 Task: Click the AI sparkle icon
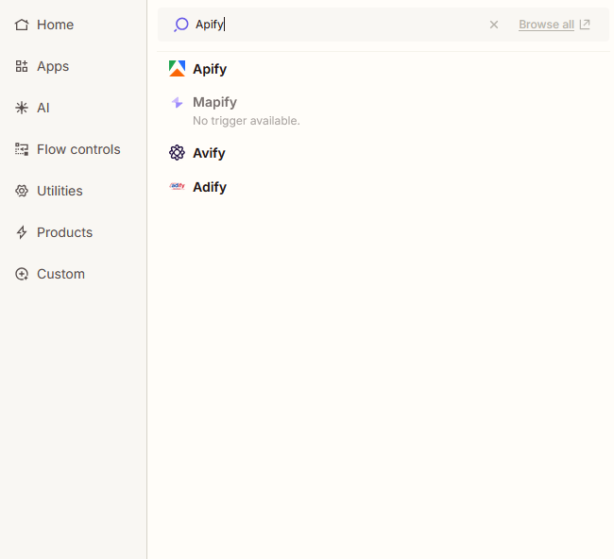tap(22, 108)
